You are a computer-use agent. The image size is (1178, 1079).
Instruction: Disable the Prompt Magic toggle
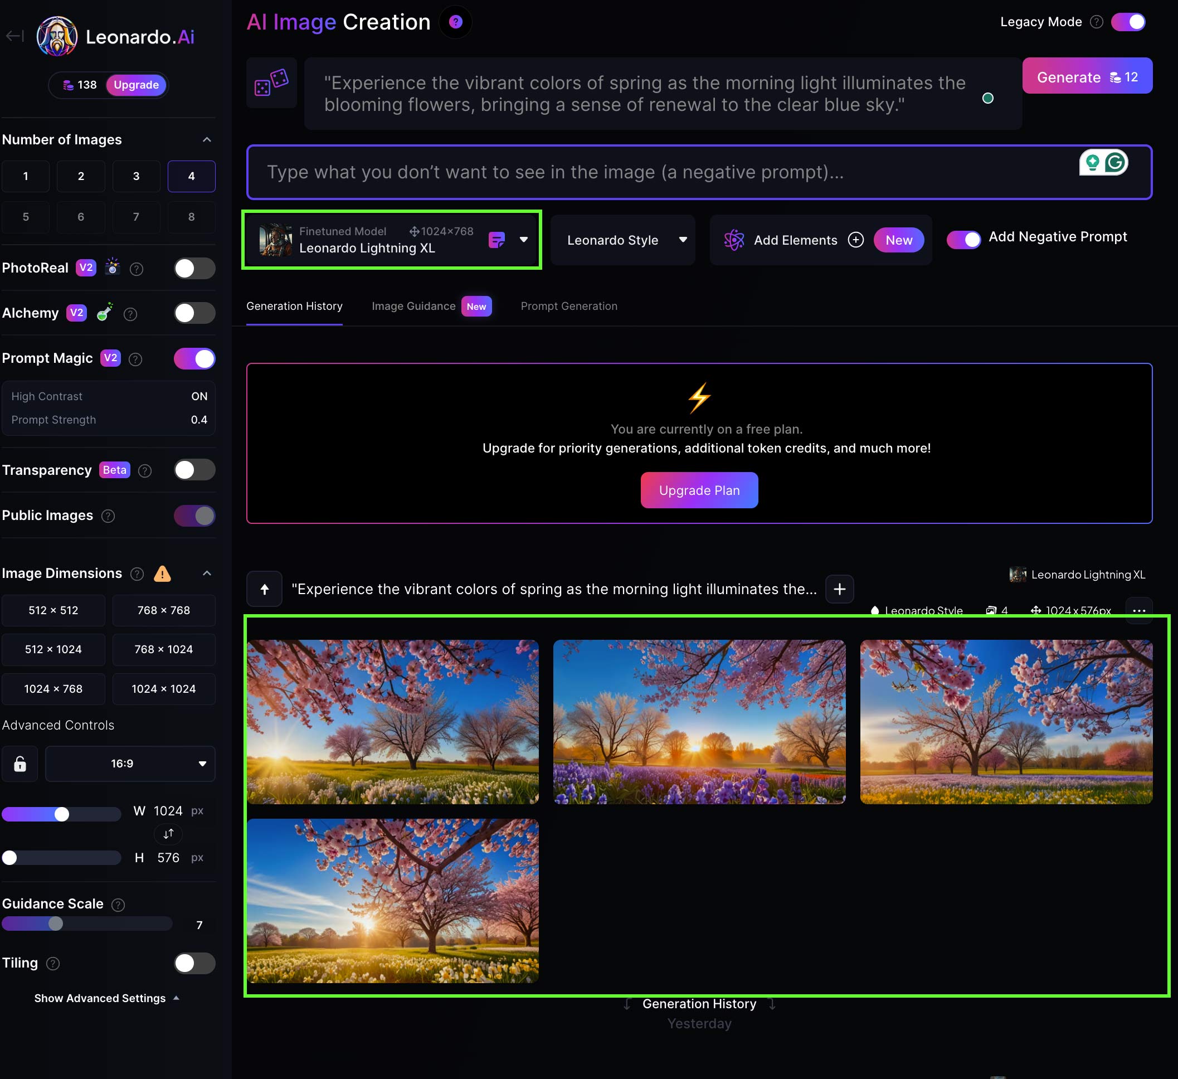[194, 358]
